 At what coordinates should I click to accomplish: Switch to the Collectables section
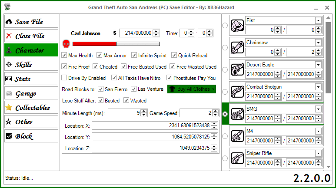[31, 107]
